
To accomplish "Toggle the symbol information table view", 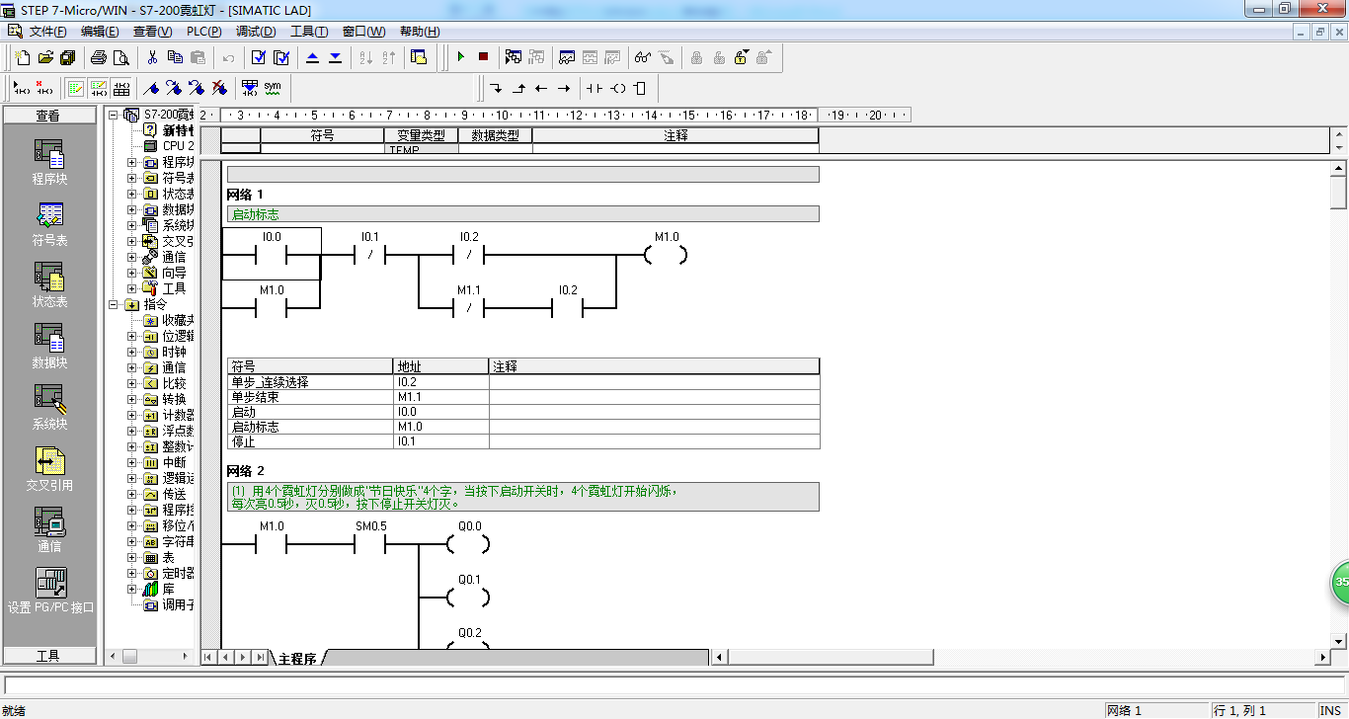I will (121, 88).
